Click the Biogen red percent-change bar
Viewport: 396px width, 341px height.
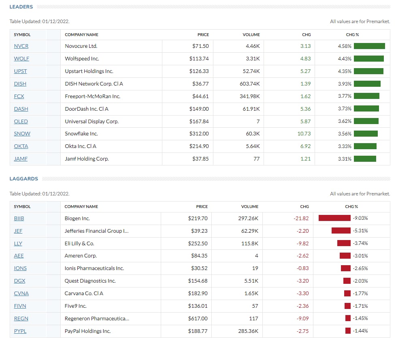[x=334, y=219]
